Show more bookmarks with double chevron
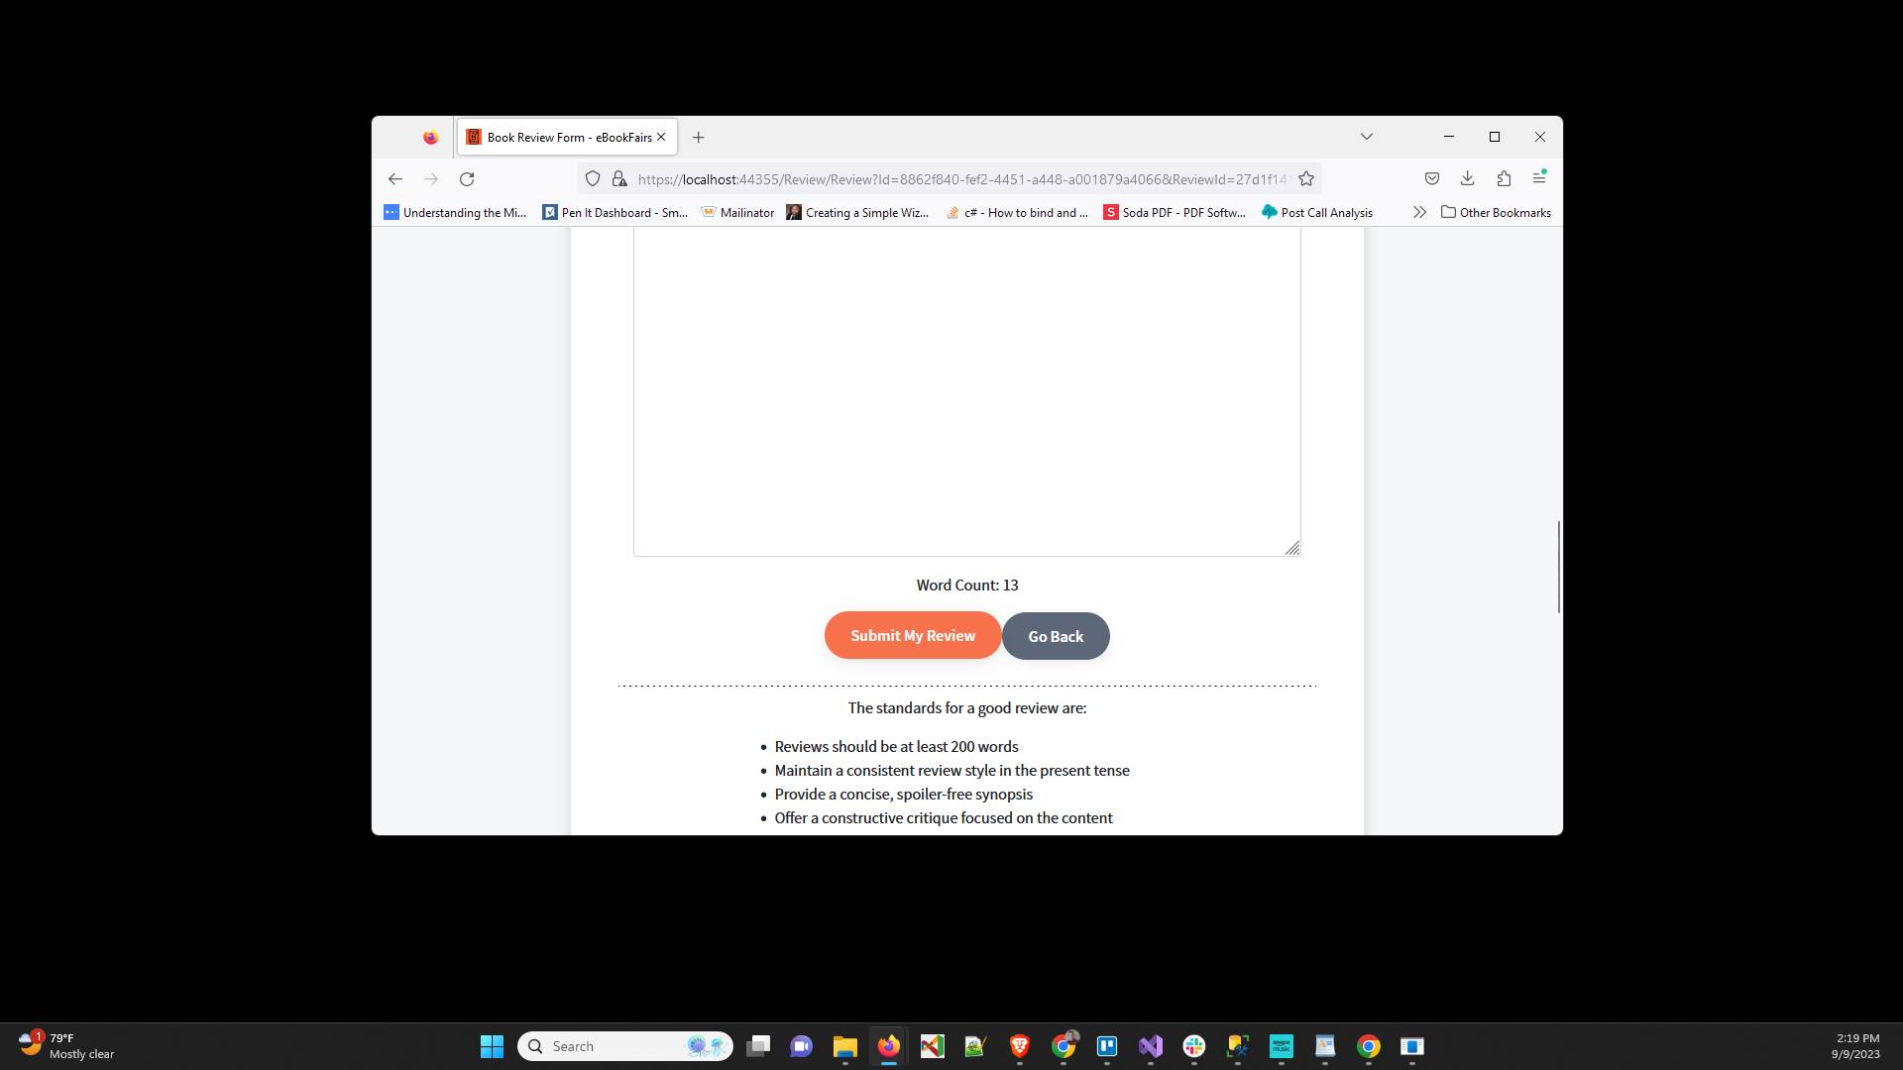Viewport: 1903px width, 1070px height. tap(1419, 212)
